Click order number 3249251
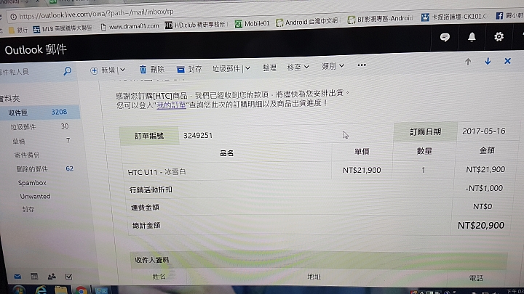This screenshot has width=524, height=294. [x=198, y=135]
